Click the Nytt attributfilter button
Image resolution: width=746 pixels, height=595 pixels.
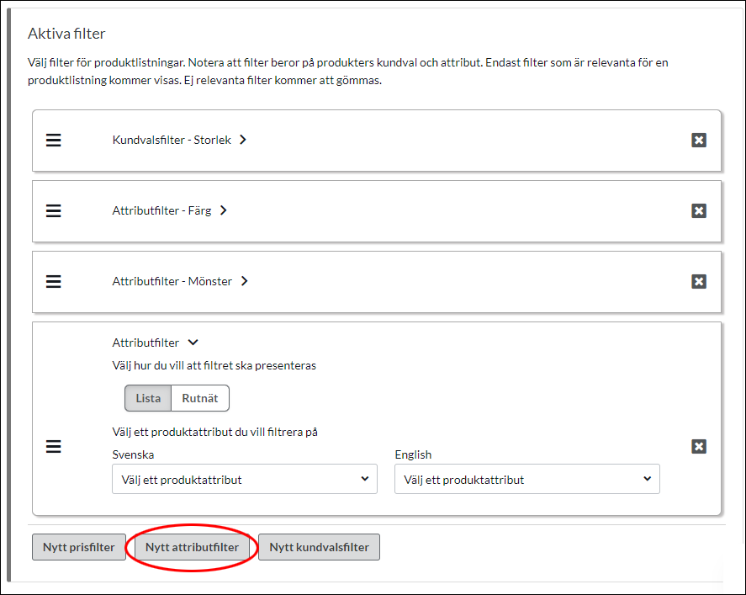(192, 547)
